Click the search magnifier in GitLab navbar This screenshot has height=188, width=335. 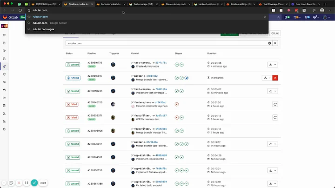click(278, 17)
